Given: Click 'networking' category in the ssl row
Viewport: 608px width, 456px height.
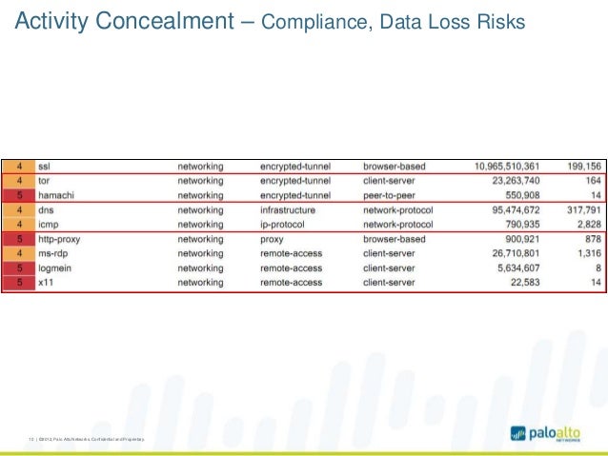Looking at the screenshot, I should pyautogui.click(x=200, y=167).
